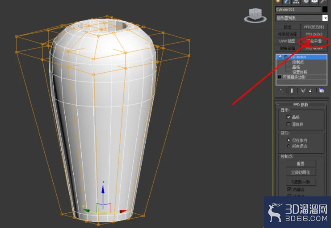Click the object color swatch beside Cylinder001
The image size is (331, 228).
tap(325, 9)
